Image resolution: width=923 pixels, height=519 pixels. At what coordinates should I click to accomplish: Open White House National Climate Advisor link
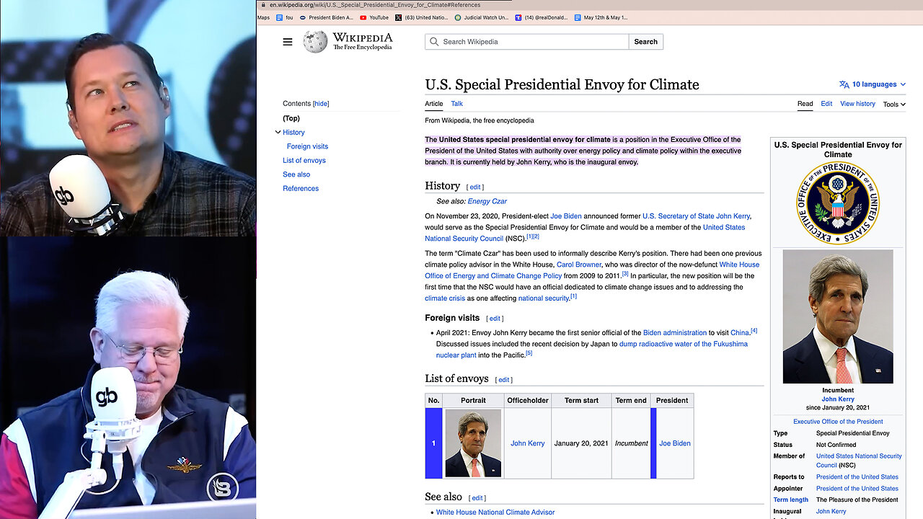point(495,513)
